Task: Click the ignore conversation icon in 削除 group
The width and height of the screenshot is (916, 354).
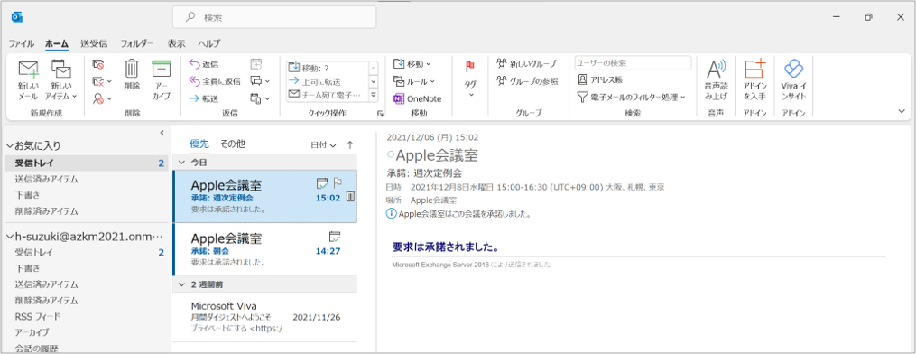Action: (x=98, y=65)
